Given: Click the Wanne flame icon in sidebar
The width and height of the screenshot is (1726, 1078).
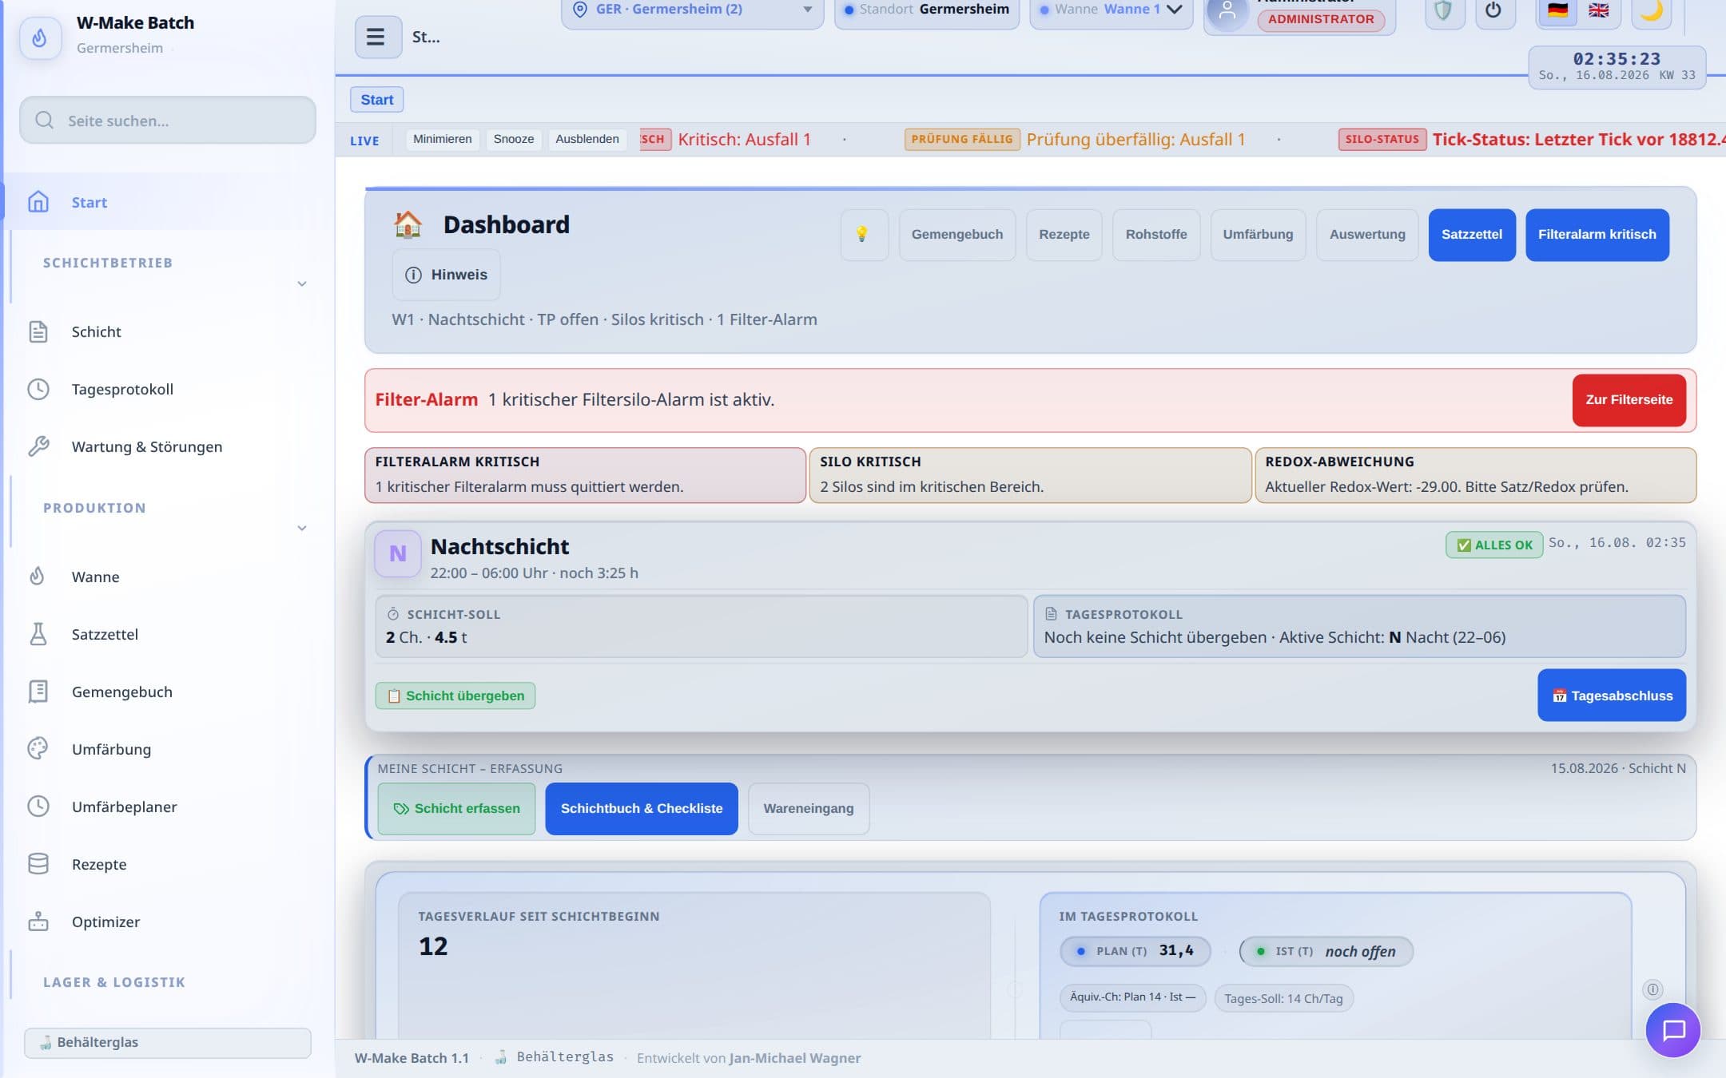Looking at the screenshot, I should 38,577.
